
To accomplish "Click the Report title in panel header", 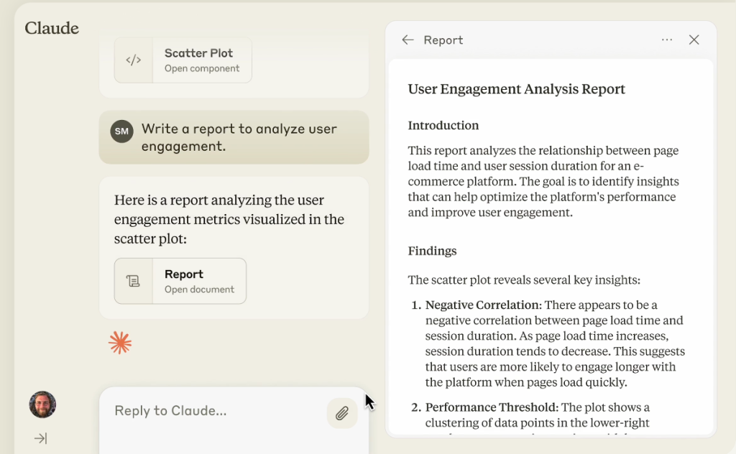I will tap(443, 40).
